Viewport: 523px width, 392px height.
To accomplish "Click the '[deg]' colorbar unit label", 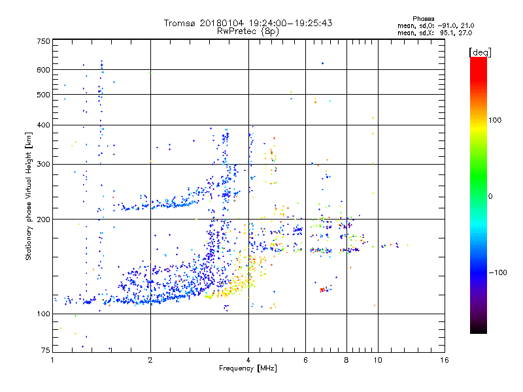I will point(480,52).
